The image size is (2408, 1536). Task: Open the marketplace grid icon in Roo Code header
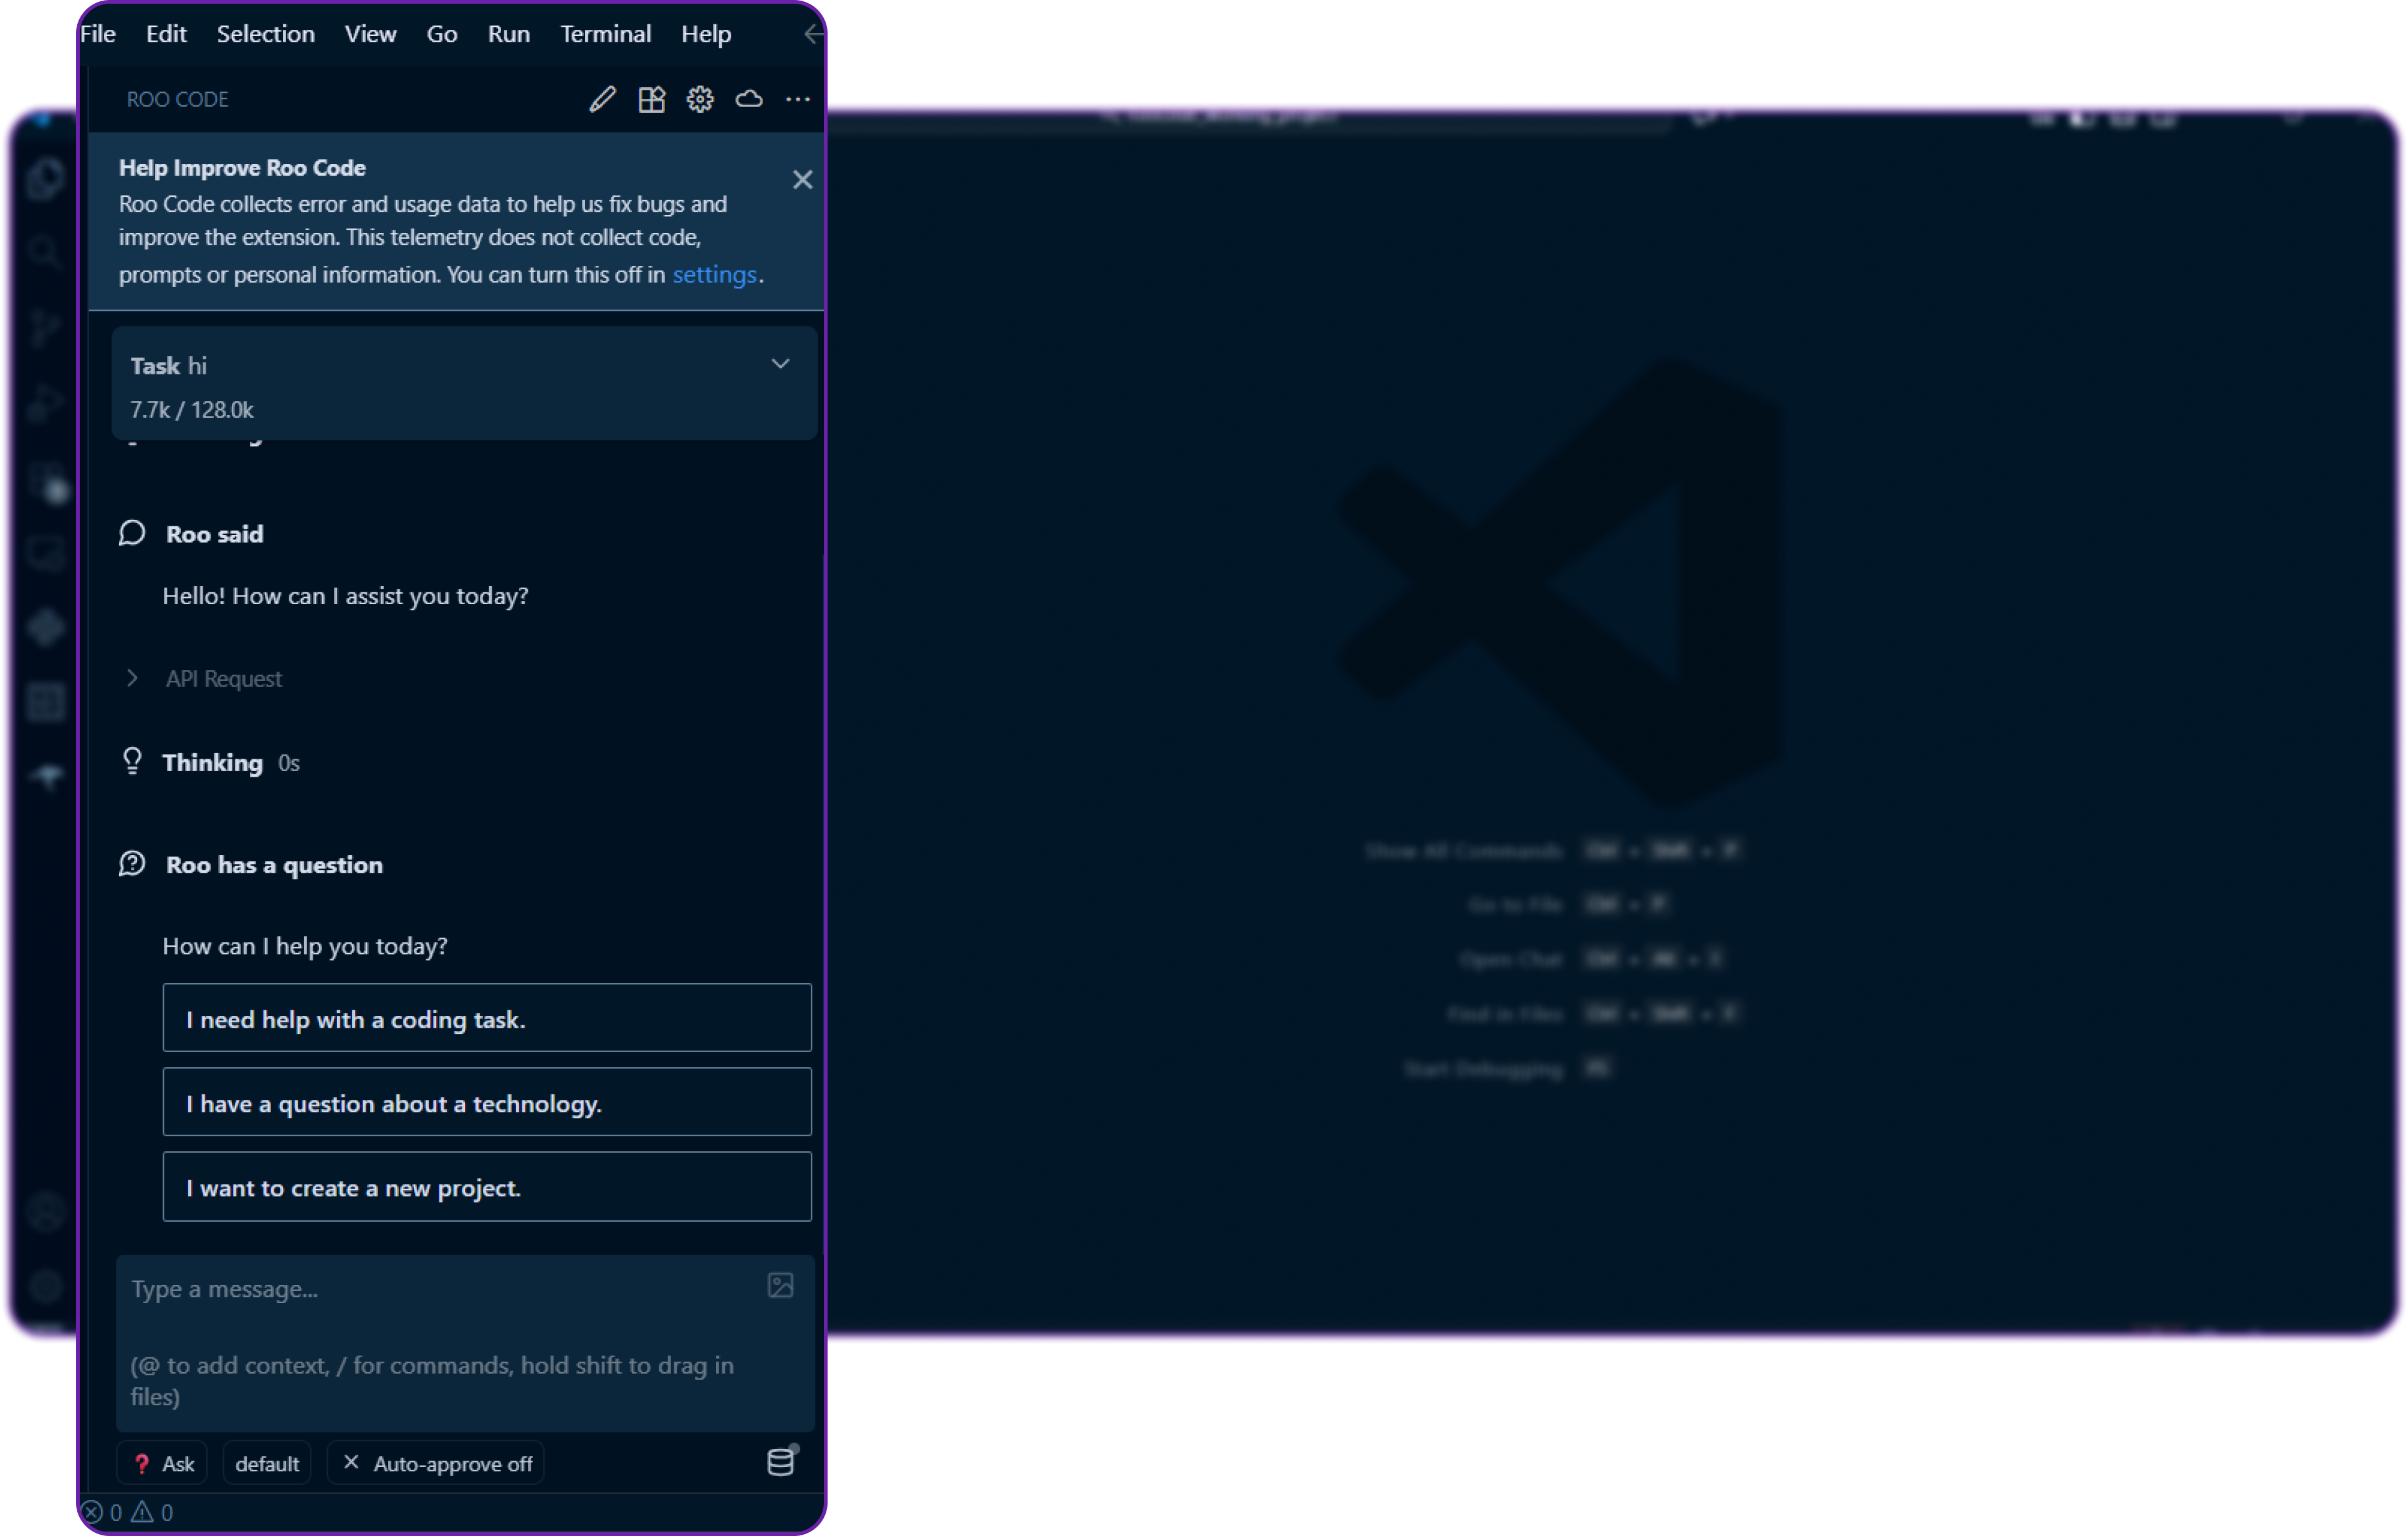[651, 99]
